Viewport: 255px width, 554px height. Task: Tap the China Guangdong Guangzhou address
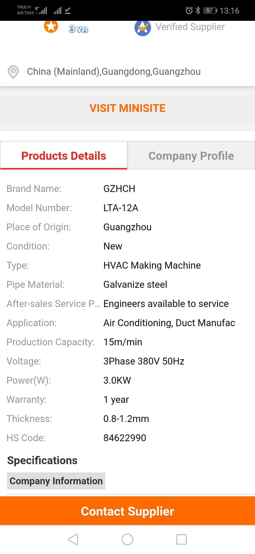point(114,71)
